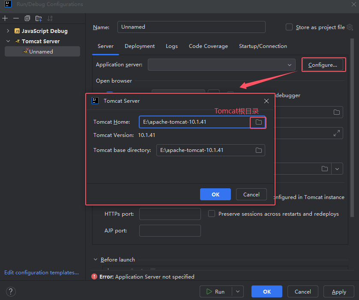Click the folder icon behind the dialog's top right
Image resolution: width=359 pixels, height=300 pixels.
(337, 112)
